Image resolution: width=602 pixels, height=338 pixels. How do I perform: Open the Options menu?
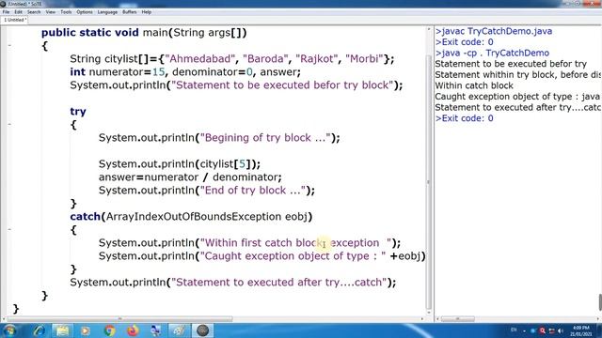click(x=85, y=12)
